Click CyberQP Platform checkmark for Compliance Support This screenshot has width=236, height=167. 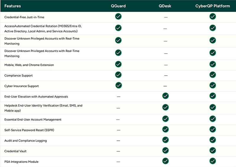click(x=213, y=75)
